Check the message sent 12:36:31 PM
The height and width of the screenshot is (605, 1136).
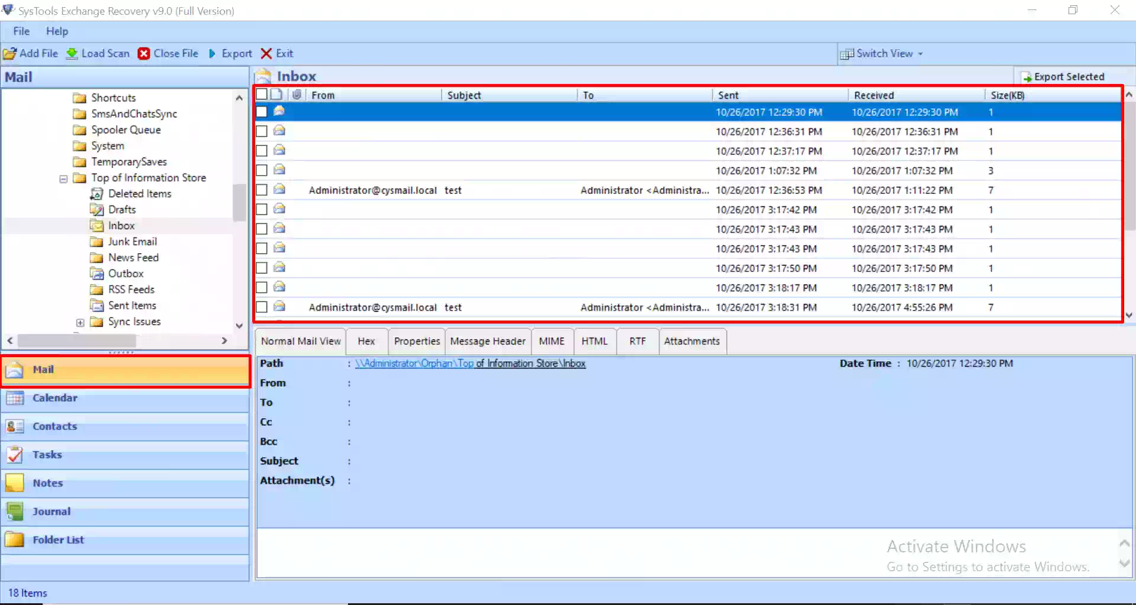coord(262,131)
